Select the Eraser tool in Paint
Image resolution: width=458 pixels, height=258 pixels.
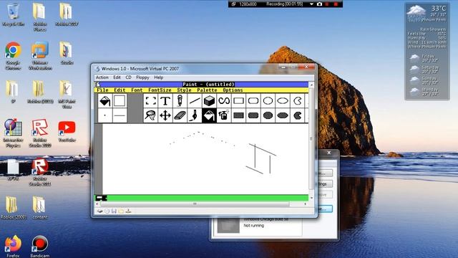180,115
